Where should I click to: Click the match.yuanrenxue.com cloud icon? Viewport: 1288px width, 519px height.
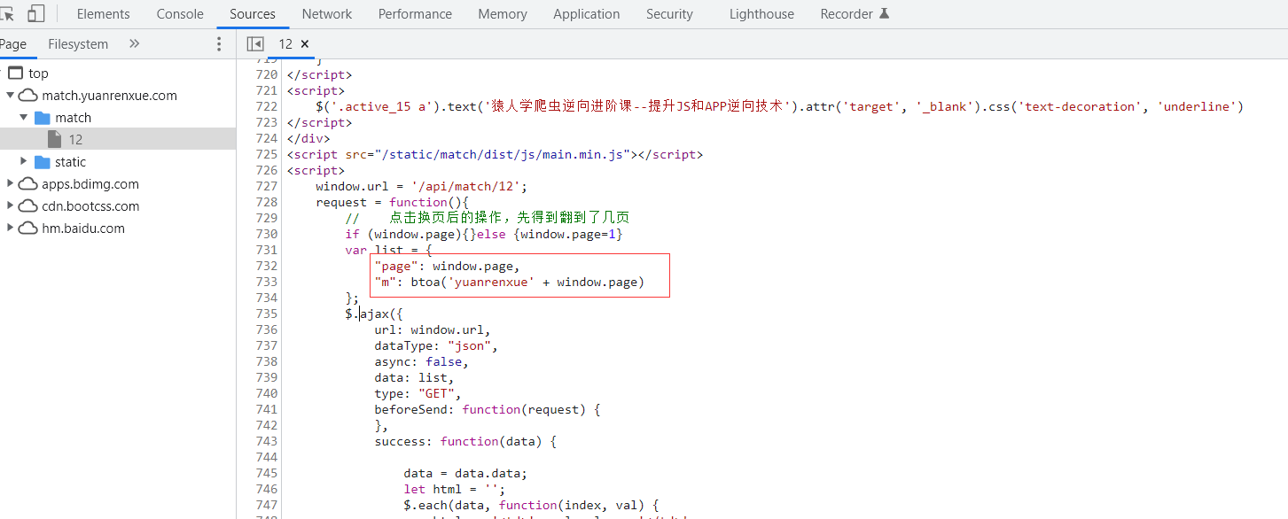[x=28, y=96]
